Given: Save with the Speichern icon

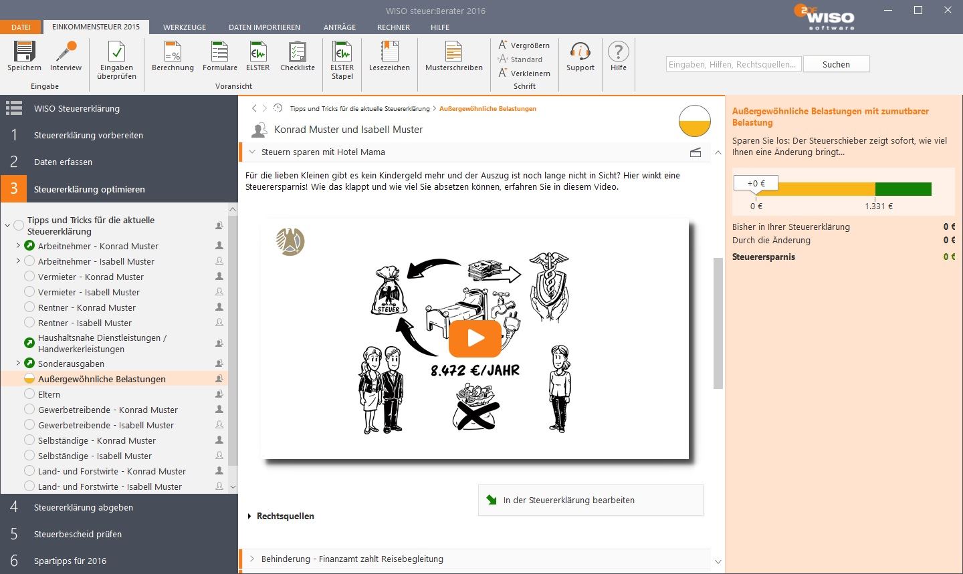Looking at the screenshot, I should point(25,55).
